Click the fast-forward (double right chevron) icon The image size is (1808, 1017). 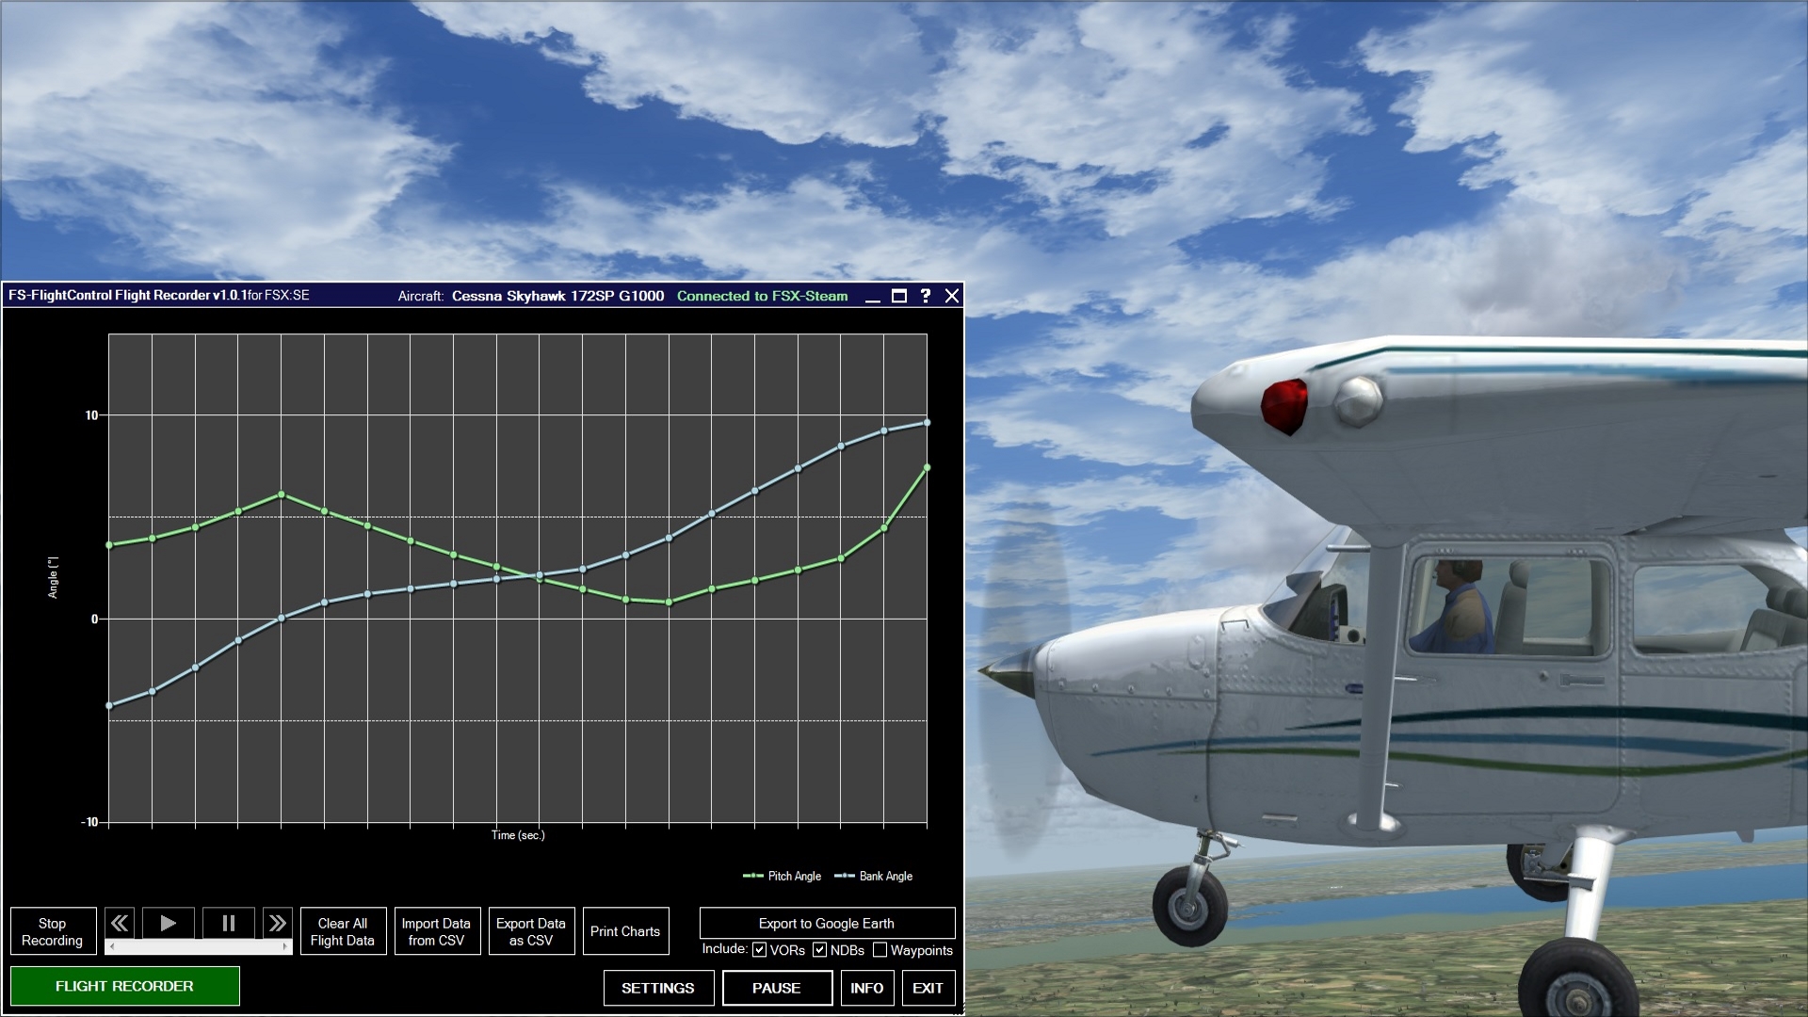[x=279, y=923]
